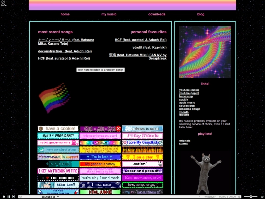Open HCF link under most recent songs
This screenshot has height=199, width=265.
(x=64, y=58)
